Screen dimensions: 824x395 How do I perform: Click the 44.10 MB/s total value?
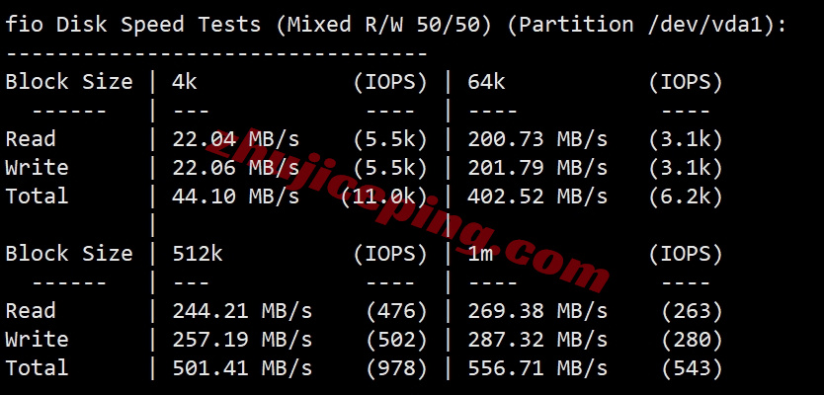point(236,197)
